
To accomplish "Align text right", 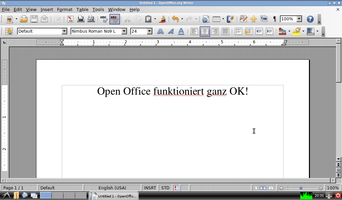I will coord(215,31).
